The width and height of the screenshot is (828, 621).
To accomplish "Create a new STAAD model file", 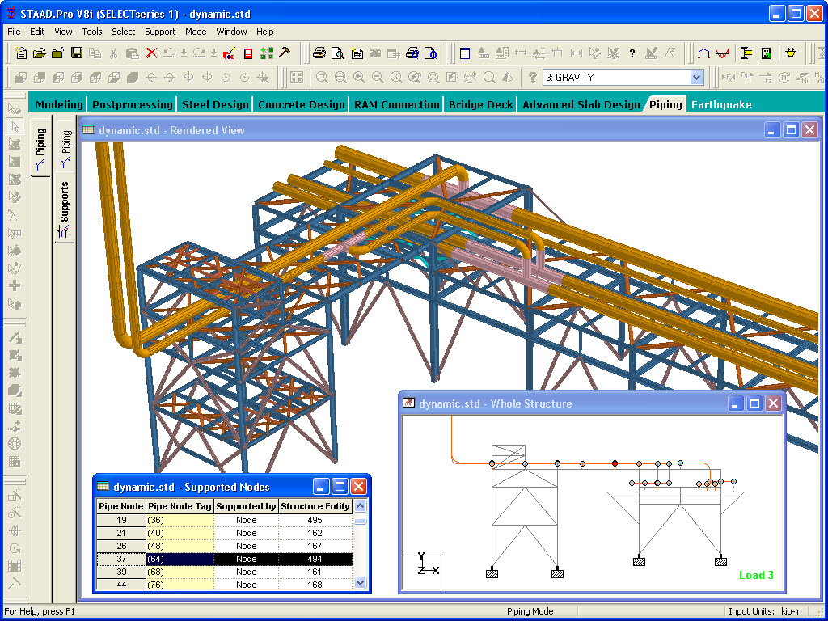I will (x=20, y=53).
